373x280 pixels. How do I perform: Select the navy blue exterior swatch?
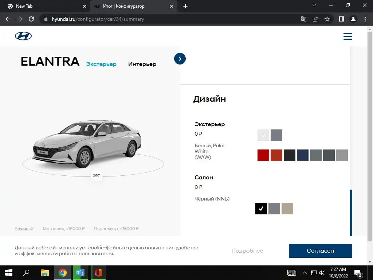303,155
